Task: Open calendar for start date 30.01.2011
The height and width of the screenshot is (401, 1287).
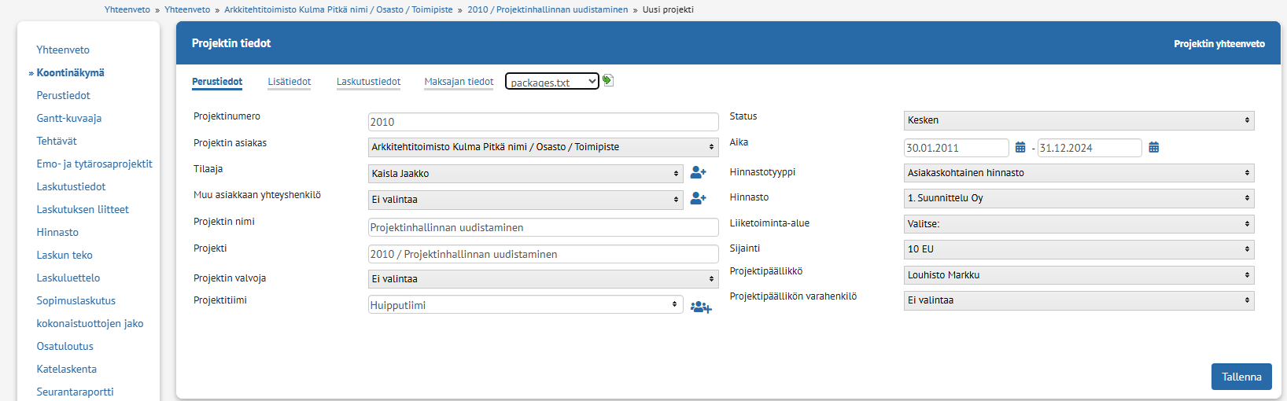Action: coord(1020,147)
